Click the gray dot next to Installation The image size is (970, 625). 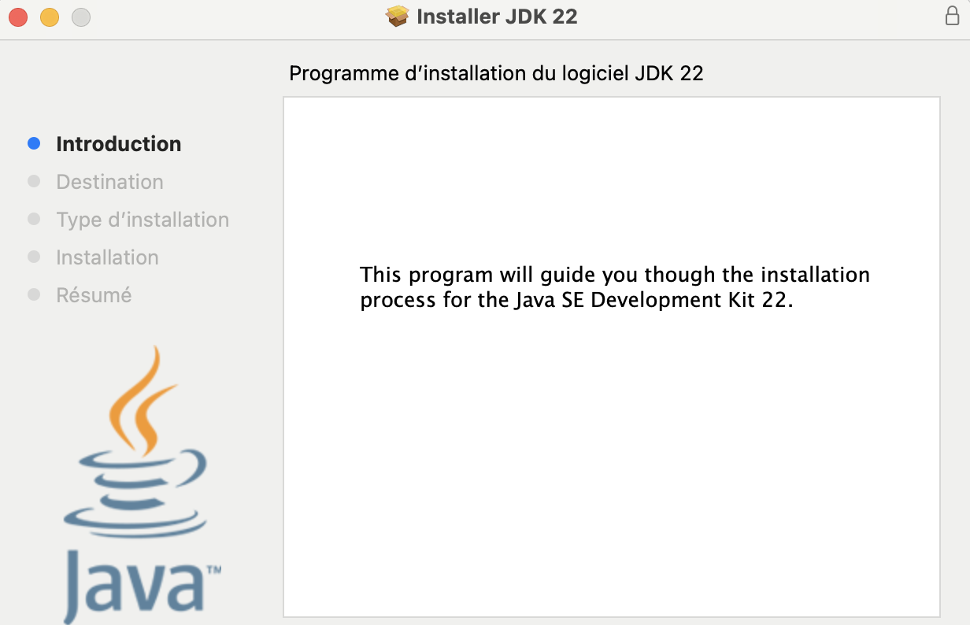tap(34, 256)
